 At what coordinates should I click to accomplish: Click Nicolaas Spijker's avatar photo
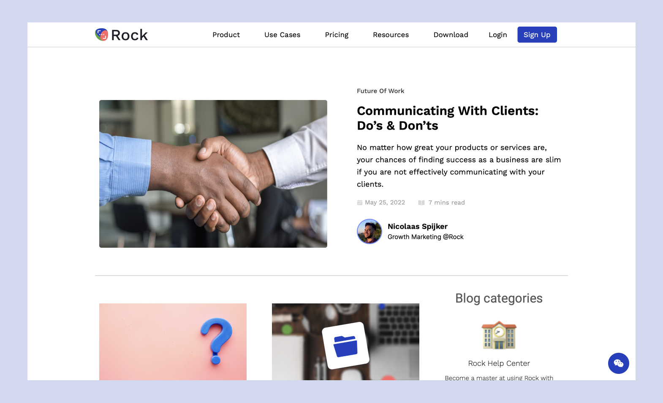(369, 231)
